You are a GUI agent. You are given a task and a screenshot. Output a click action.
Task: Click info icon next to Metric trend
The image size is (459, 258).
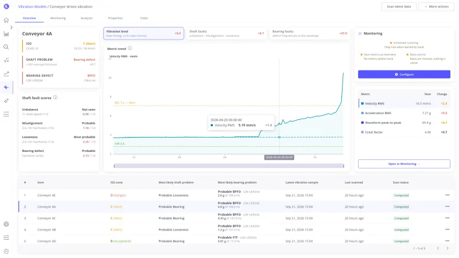[130, 48]
